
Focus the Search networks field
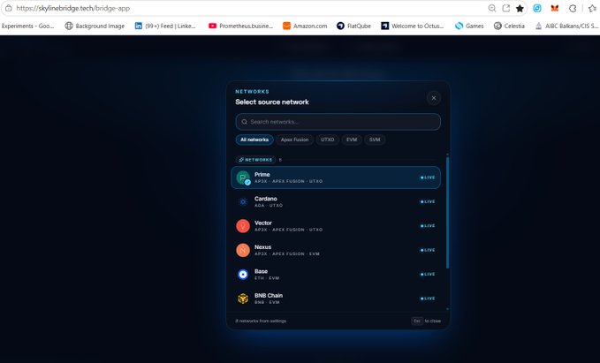coord(338,122)
